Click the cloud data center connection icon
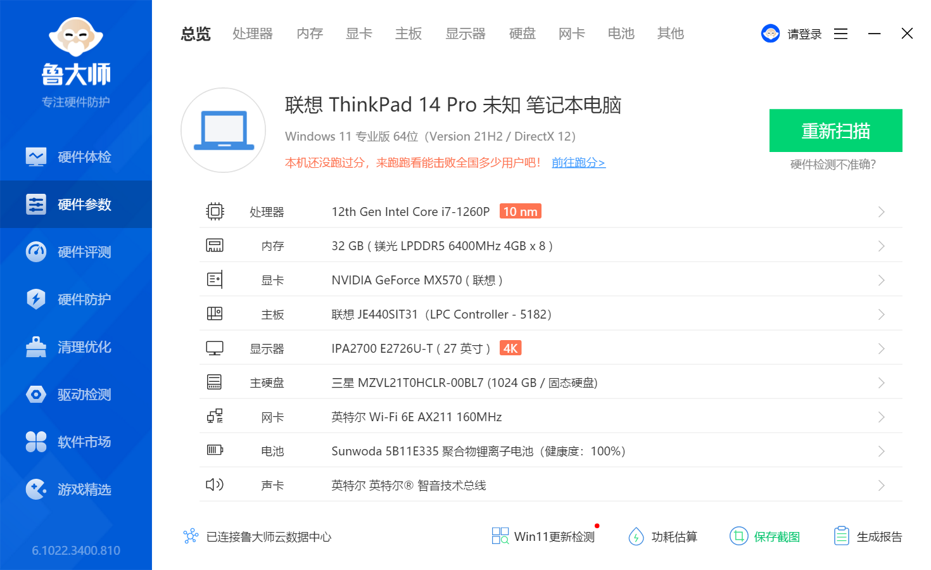Viewport: 931px width, 570px height. [191, 536]
